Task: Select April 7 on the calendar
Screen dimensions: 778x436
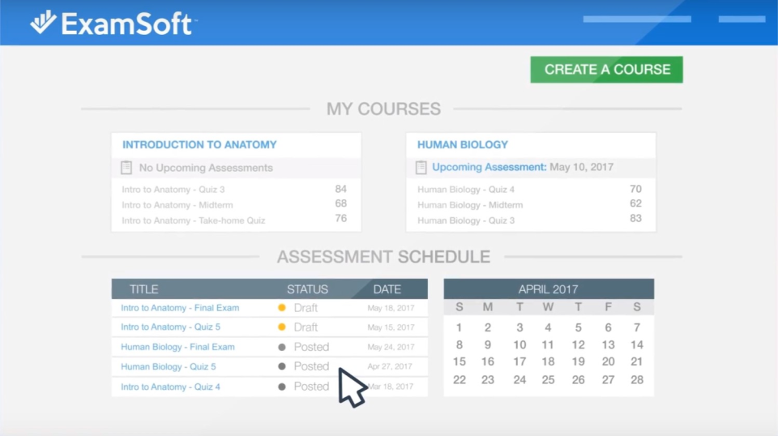Action: tap(637, 328)
